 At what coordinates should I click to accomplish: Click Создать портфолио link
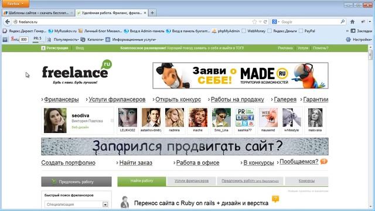68,163
